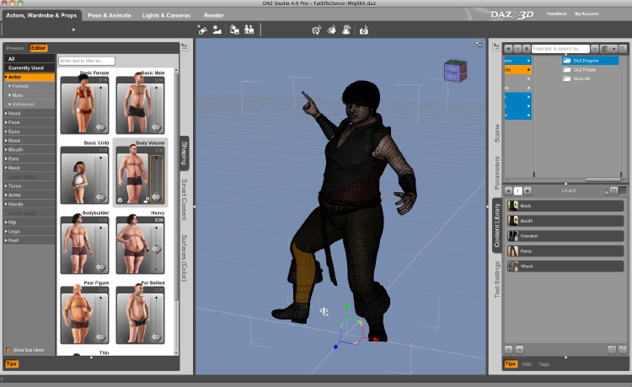The image size is (632, 387).
Task: Go to previous page of library results
Action: (x=508, y=191)
